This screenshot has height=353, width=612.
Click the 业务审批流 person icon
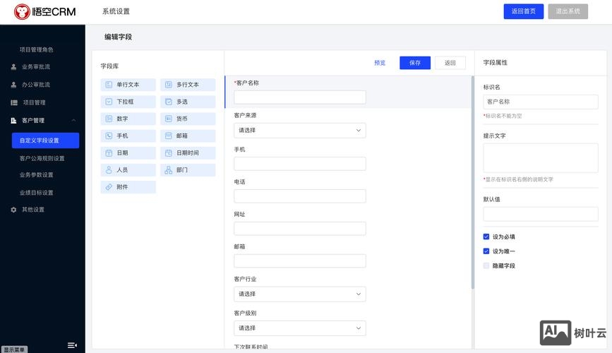pos(13,67)
